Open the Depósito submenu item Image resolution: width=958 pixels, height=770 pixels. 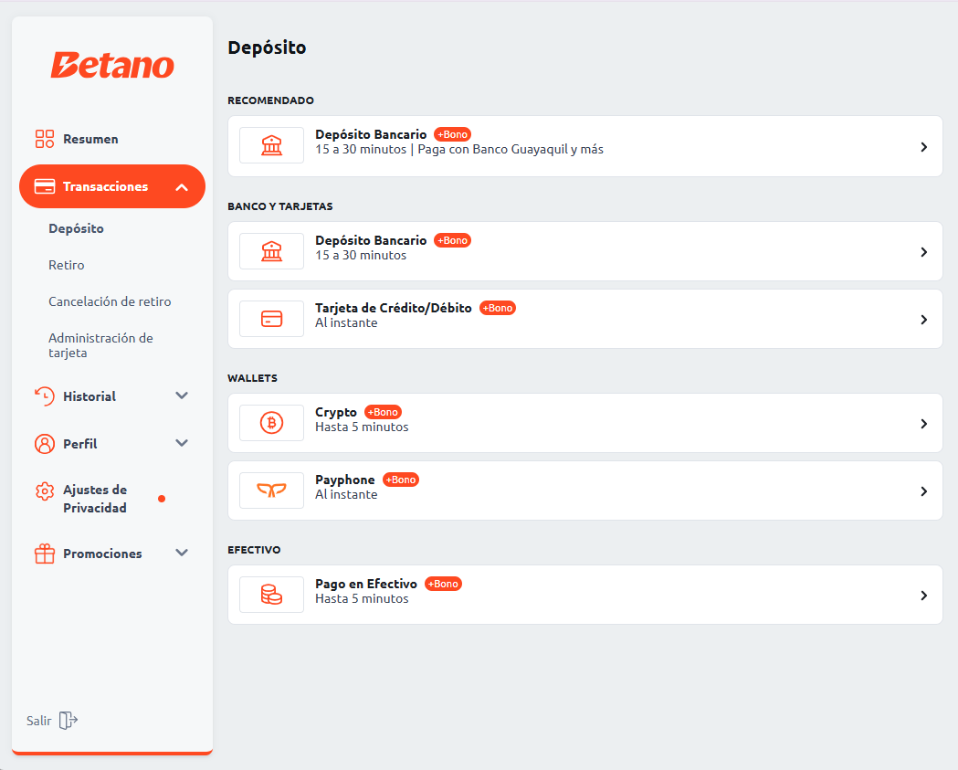point(77,228)
